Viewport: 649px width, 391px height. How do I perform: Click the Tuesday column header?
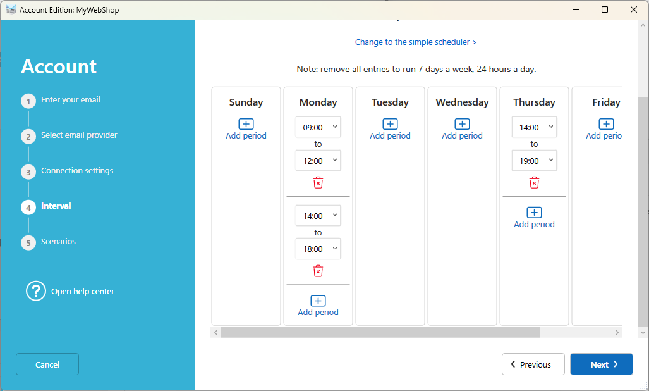coord(390,102)
